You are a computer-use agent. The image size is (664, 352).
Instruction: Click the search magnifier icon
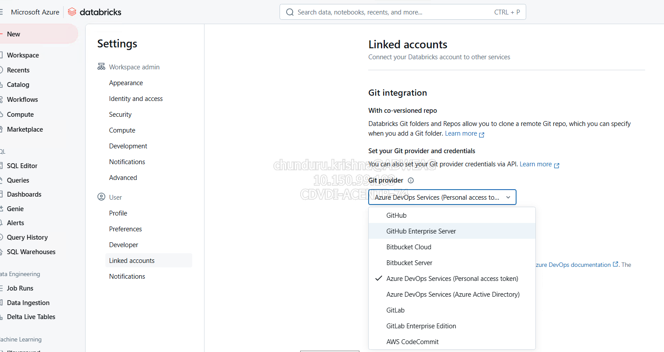290,12
